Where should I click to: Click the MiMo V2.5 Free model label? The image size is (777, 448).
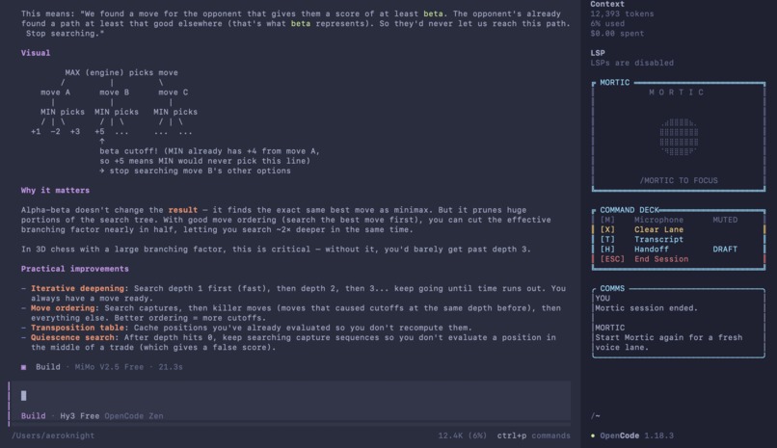(x=109, y=367)
